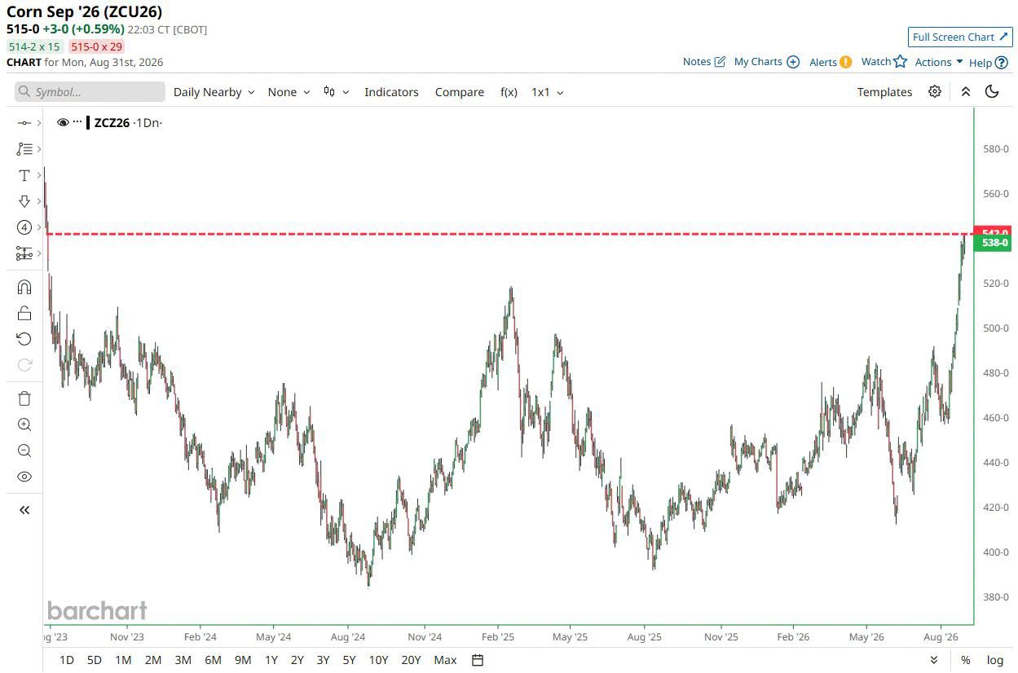Click the redo arrow icon
The width and height of the screenshot is (1018, 673).
[x=24, y=365]
